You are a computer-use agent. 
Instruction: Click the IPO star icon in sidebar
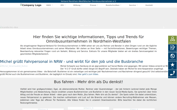click(x=172, y=65)
